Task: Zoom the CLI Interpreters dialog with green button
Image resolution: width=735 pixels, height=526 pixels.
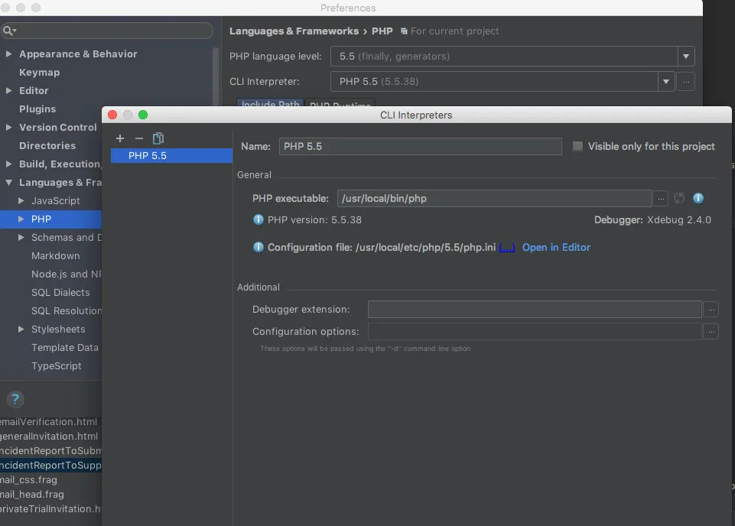Action: click(x=143, y=115)
